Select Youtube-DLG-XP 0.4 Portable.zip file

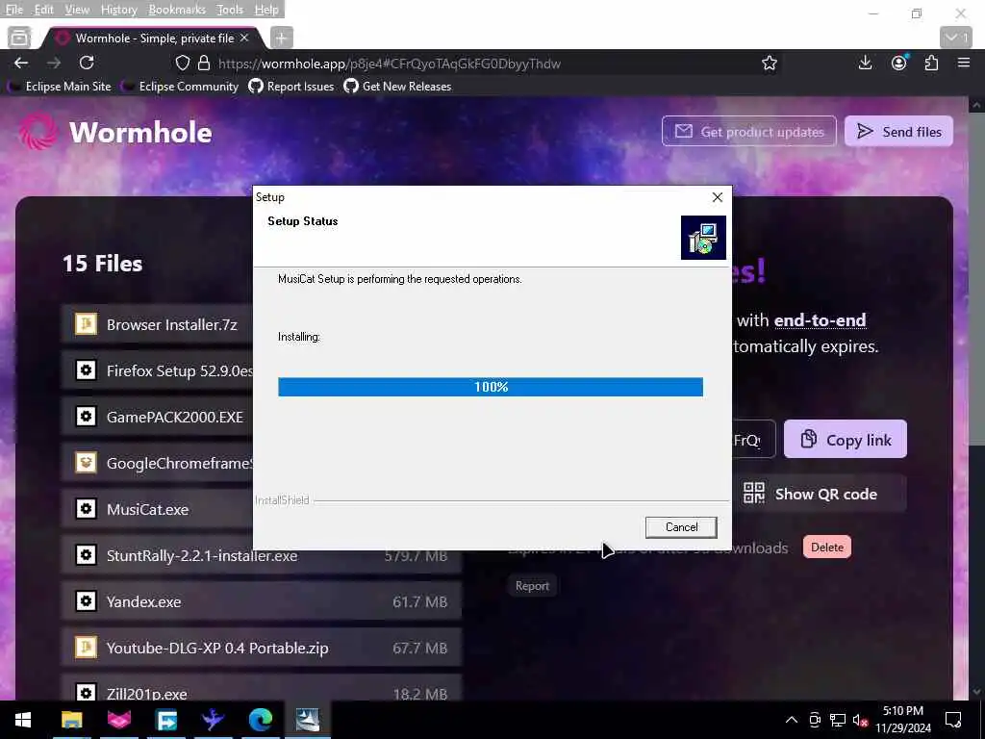point(262,648)
